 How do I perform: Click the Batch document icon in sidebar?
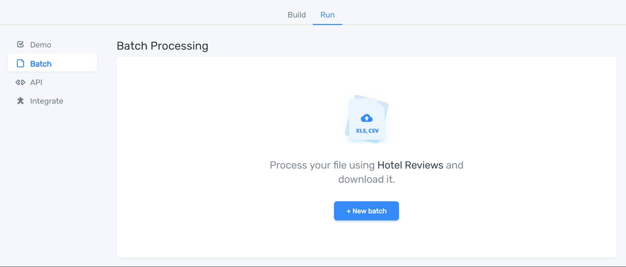[21, 63]
